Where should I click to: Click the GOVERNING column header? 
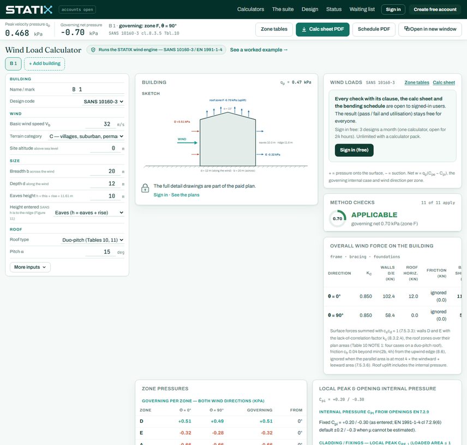[x=259, y=410]
